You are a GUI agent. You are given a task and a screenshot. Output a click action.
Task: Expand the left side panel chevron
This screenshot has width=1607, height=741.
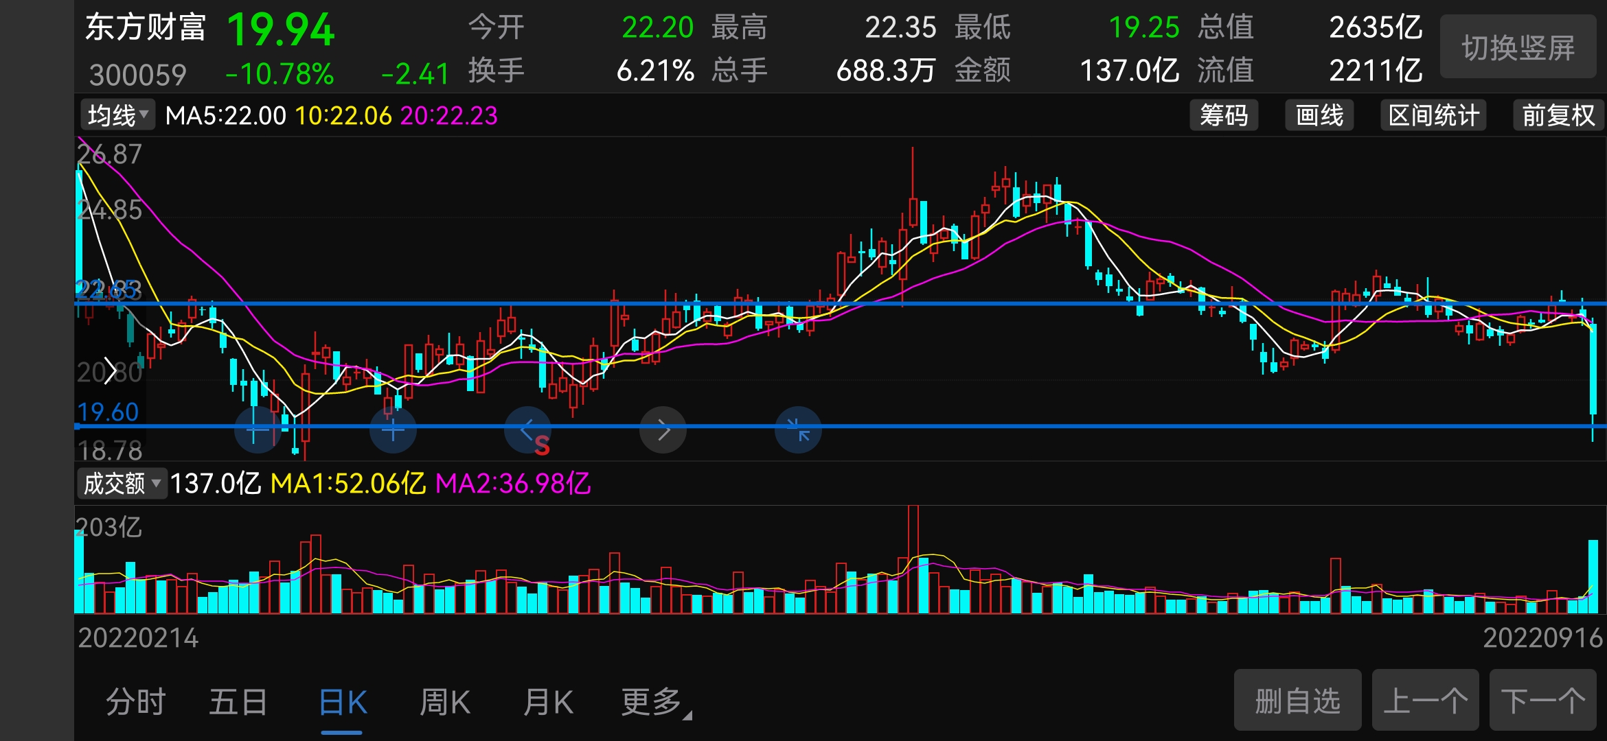[x=110, y=371]
